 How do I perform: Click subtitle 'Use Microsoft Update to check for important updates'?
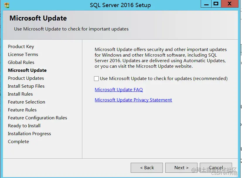click(x=71, y=29)
